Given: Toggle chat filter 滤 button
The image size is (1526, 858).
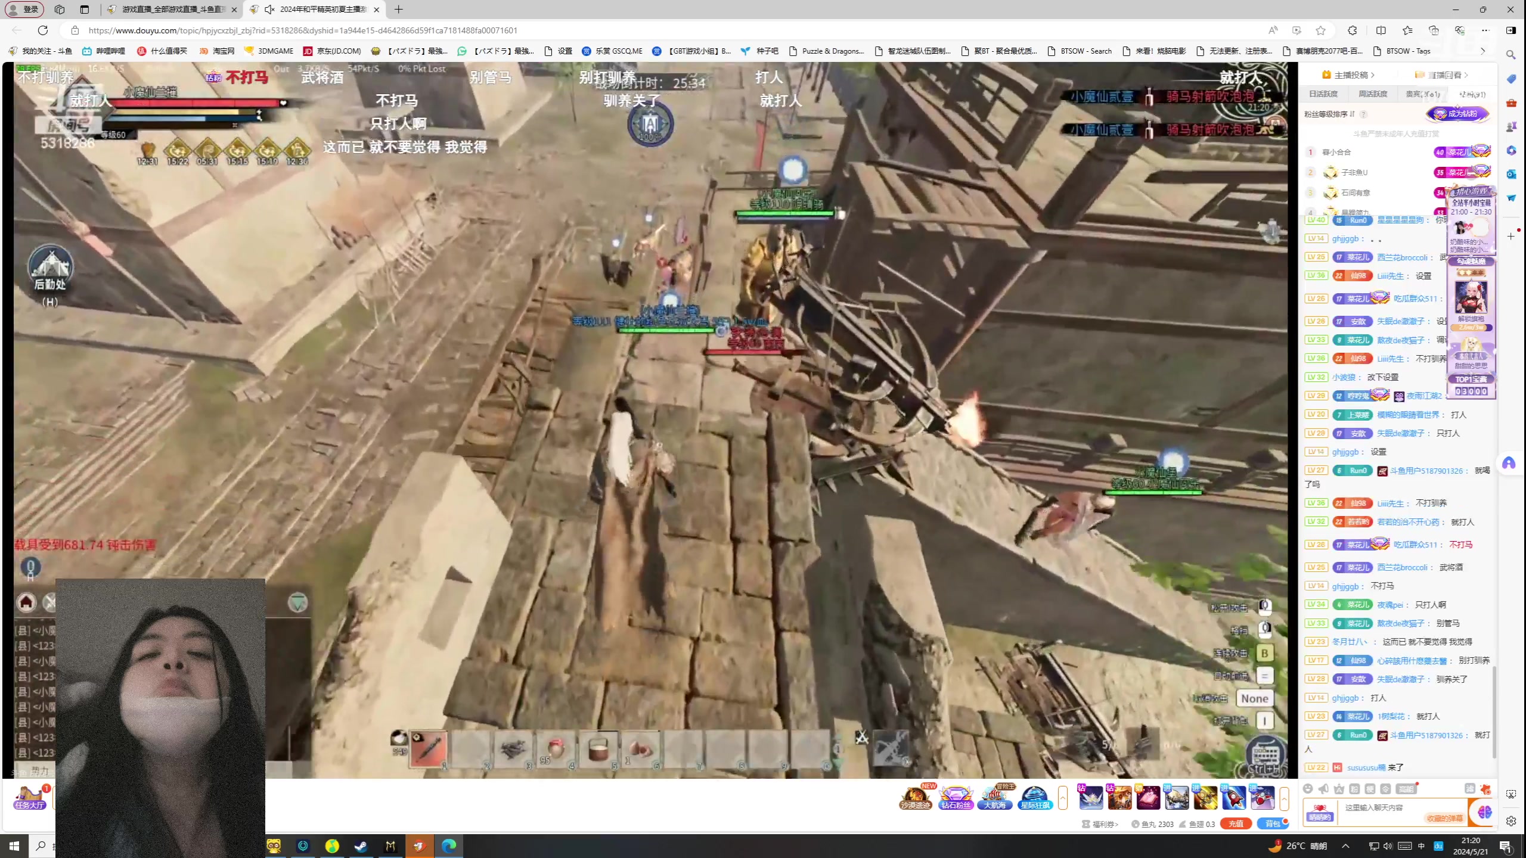Looking at the screenshot, I should [1469, 789].
